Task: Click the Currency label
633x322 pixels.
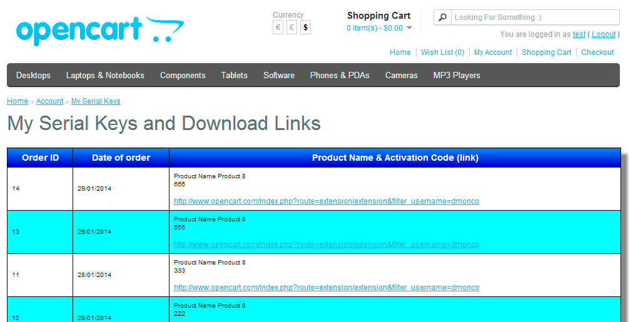Action: 288,15
